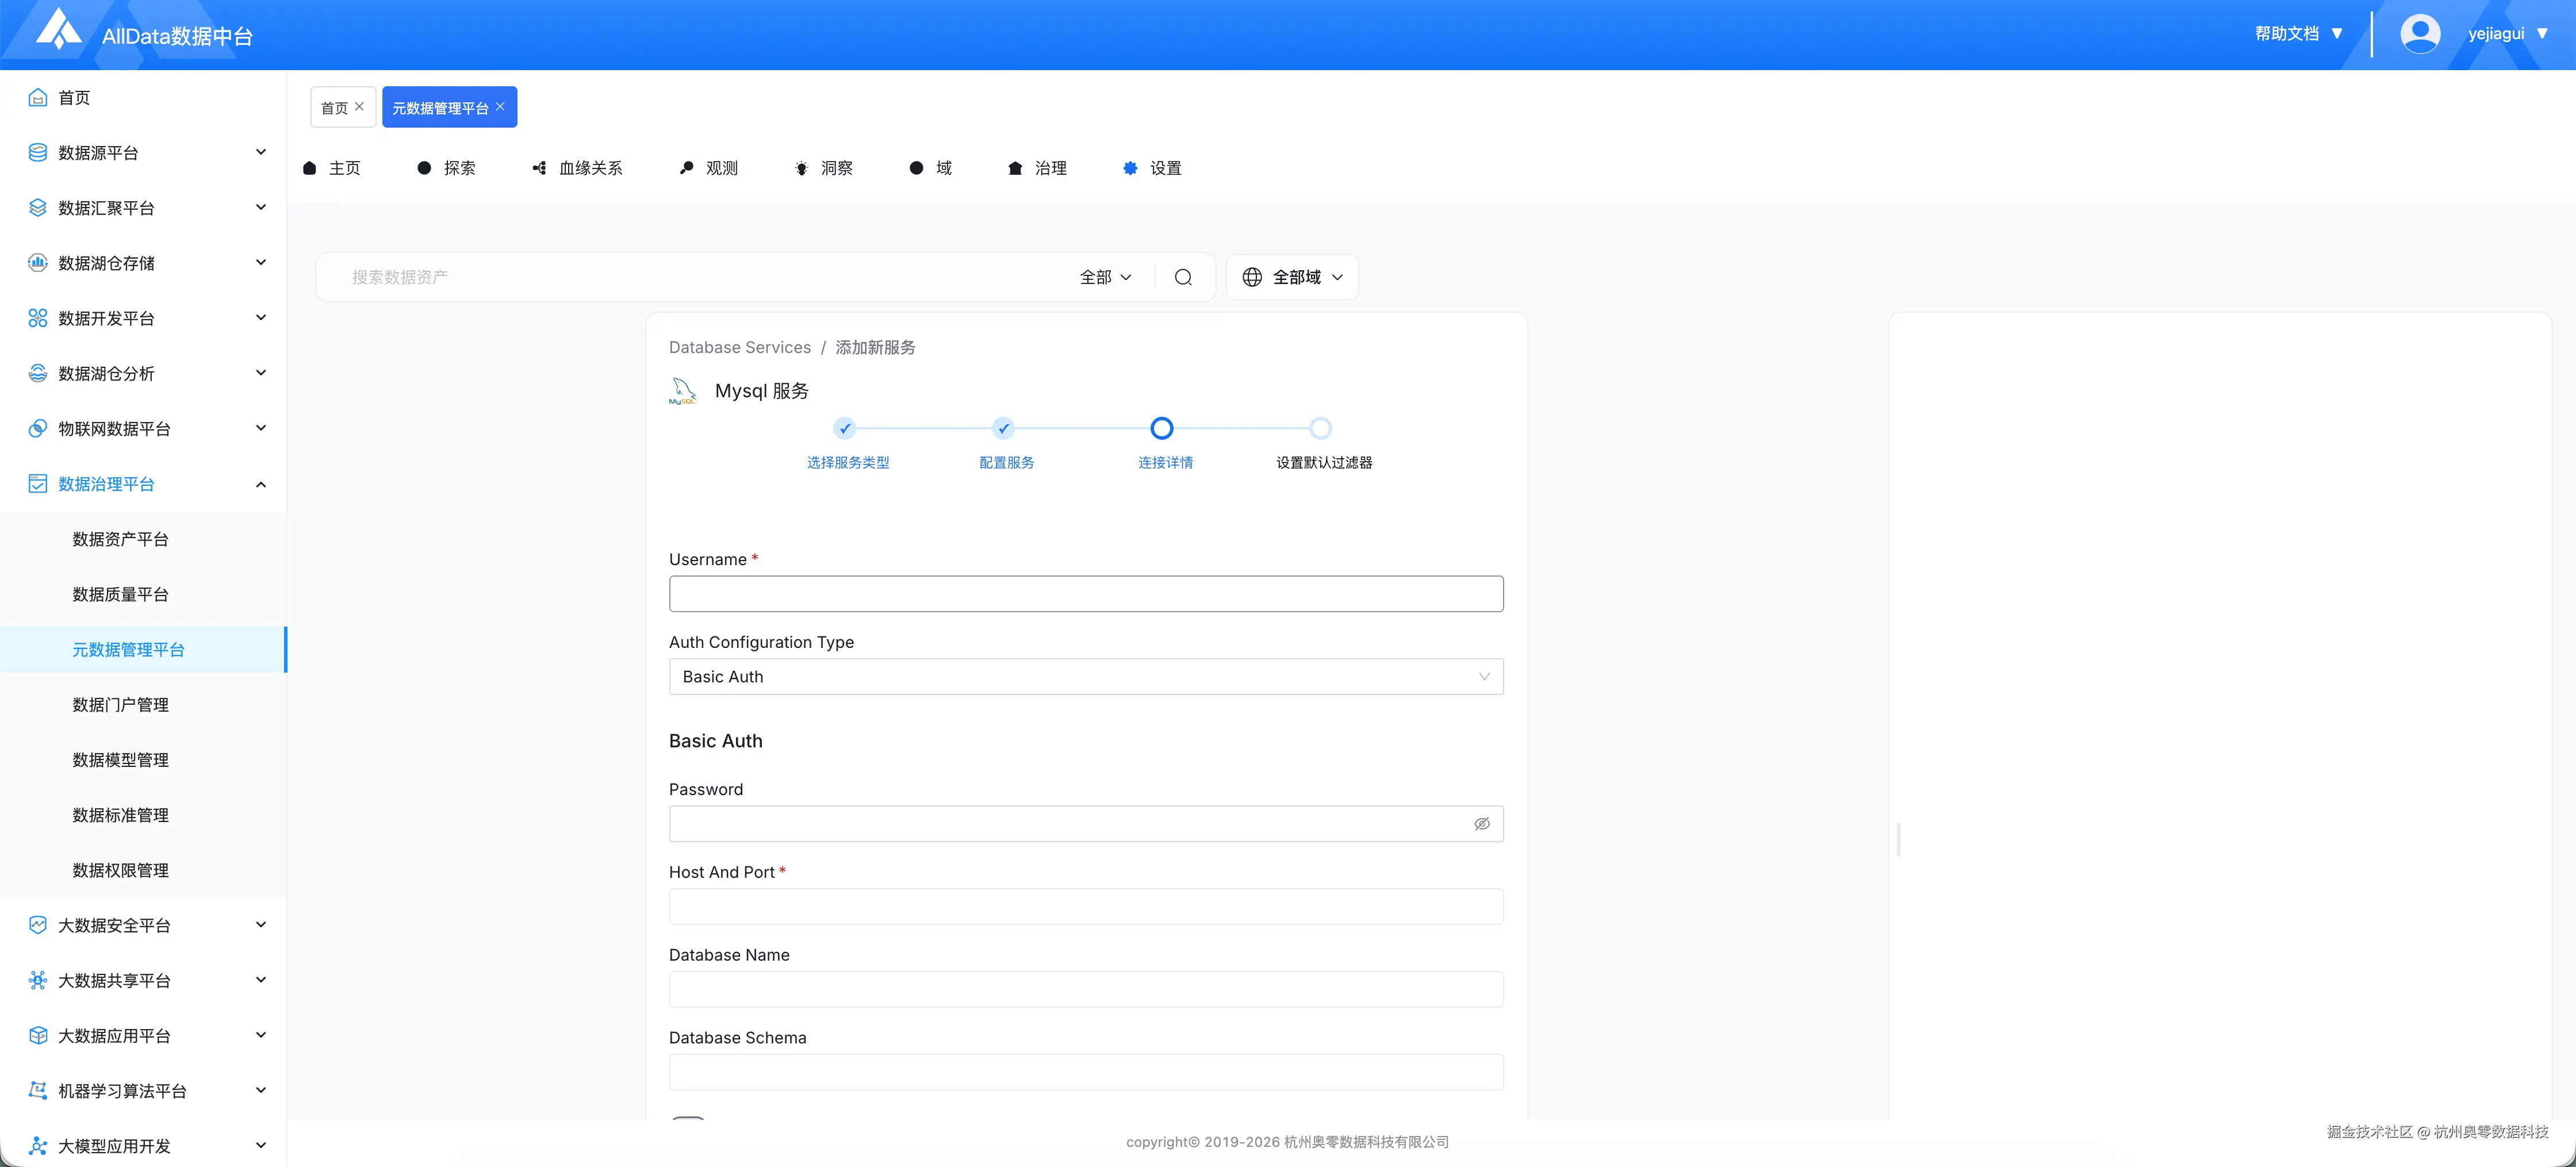Viewport: 2576px width, 1167px height.
Task: Focus the Database Name field
Action: point(1086,990)
